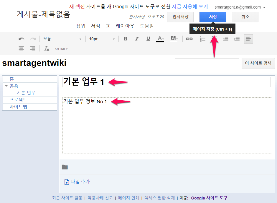This screenshot has width=277, height=203.
Task: Insert a link with chain icon
Action: pos(189,39)
